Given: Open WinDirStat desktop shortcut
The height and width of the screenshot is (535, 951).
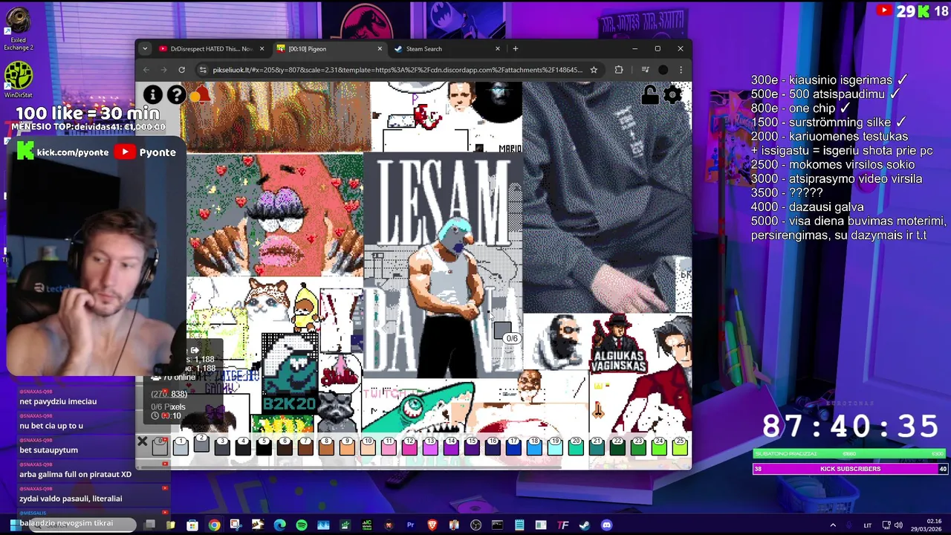Looking at the screenshot, I should (18, 80).
